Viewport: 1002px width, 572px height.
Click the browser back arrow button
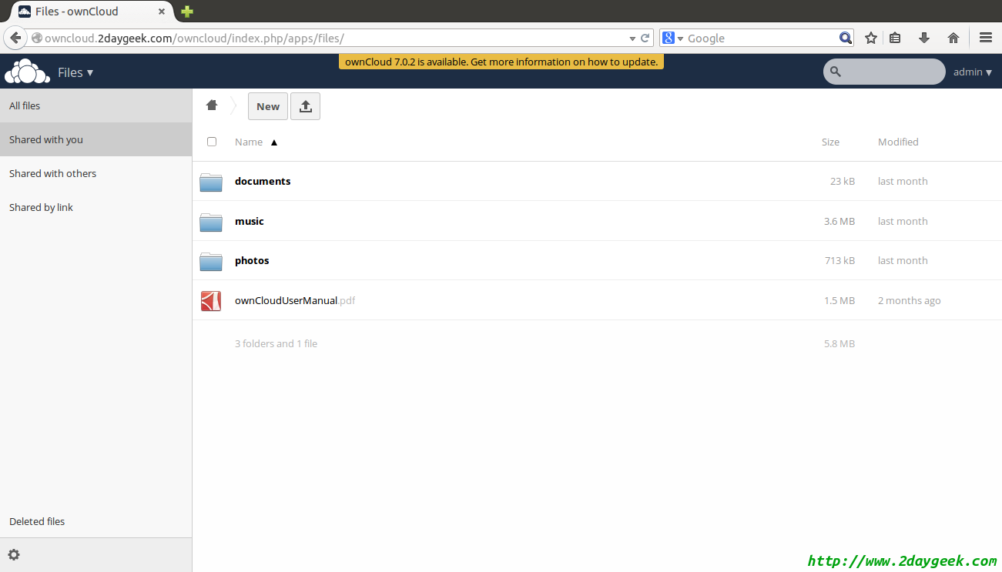pyautogui.click(x=15, y=38)
